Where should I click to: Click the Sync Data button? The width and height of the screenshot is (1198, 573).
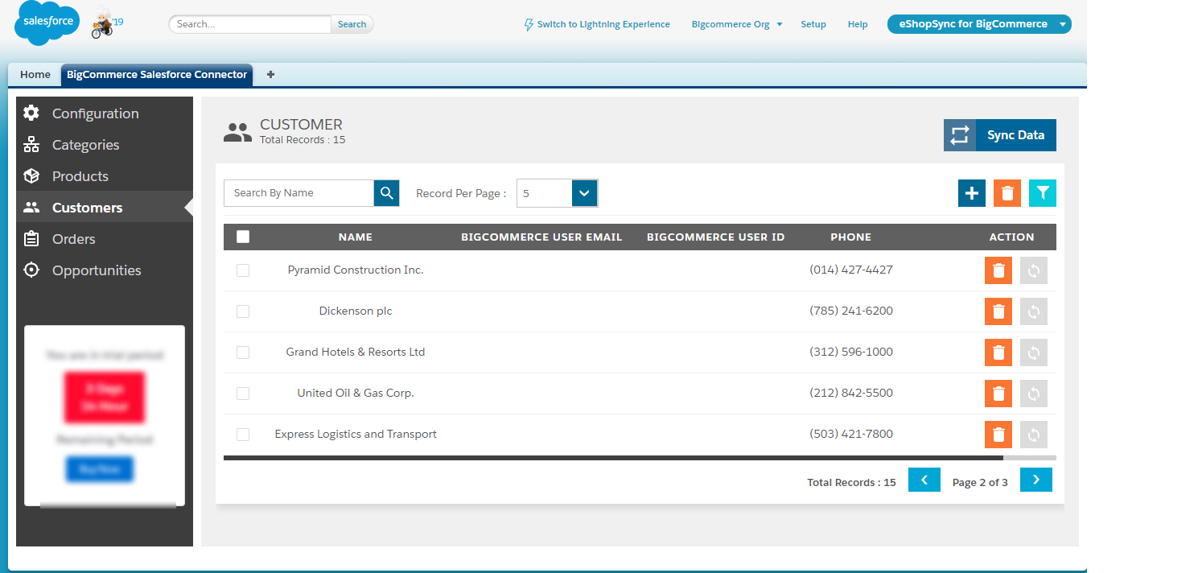1000,135
